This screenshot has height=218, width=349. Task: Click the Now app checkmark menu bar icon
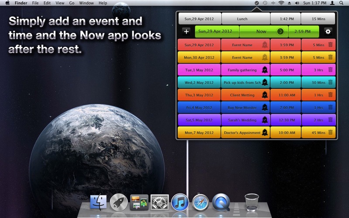coord(257,3)
